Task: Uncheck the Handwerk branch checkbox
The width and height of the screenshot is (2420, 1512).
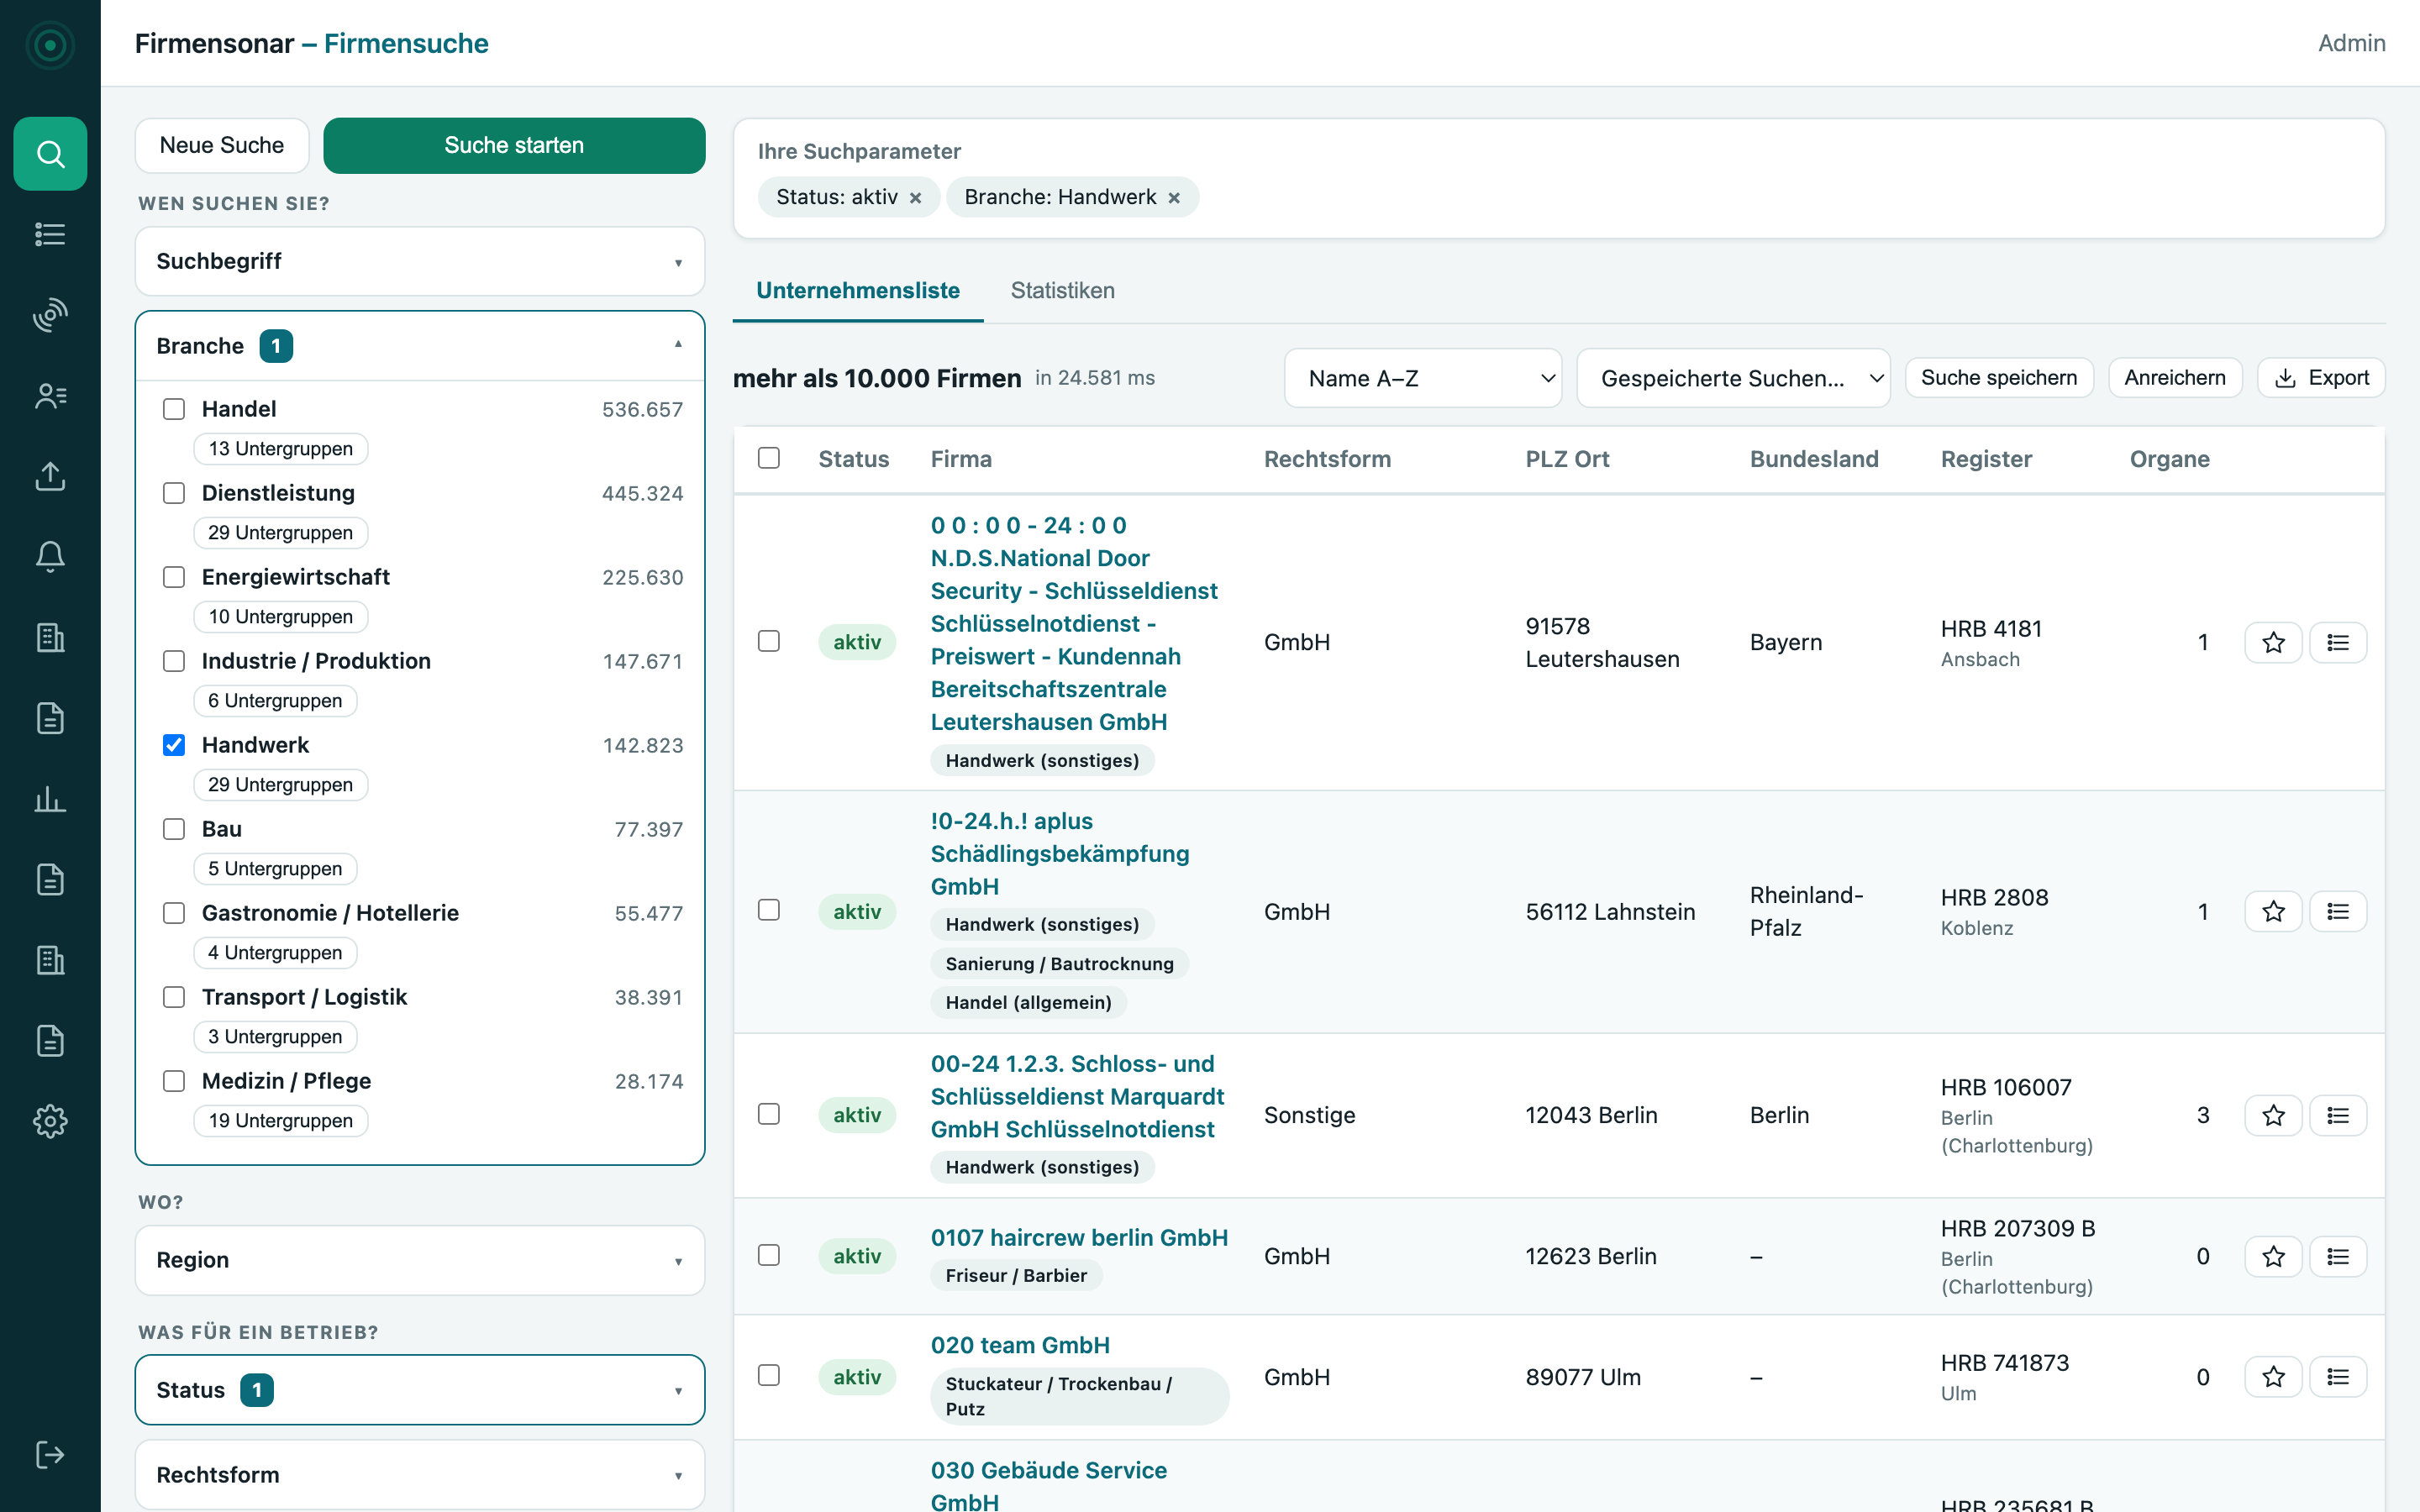Action: 174,745
